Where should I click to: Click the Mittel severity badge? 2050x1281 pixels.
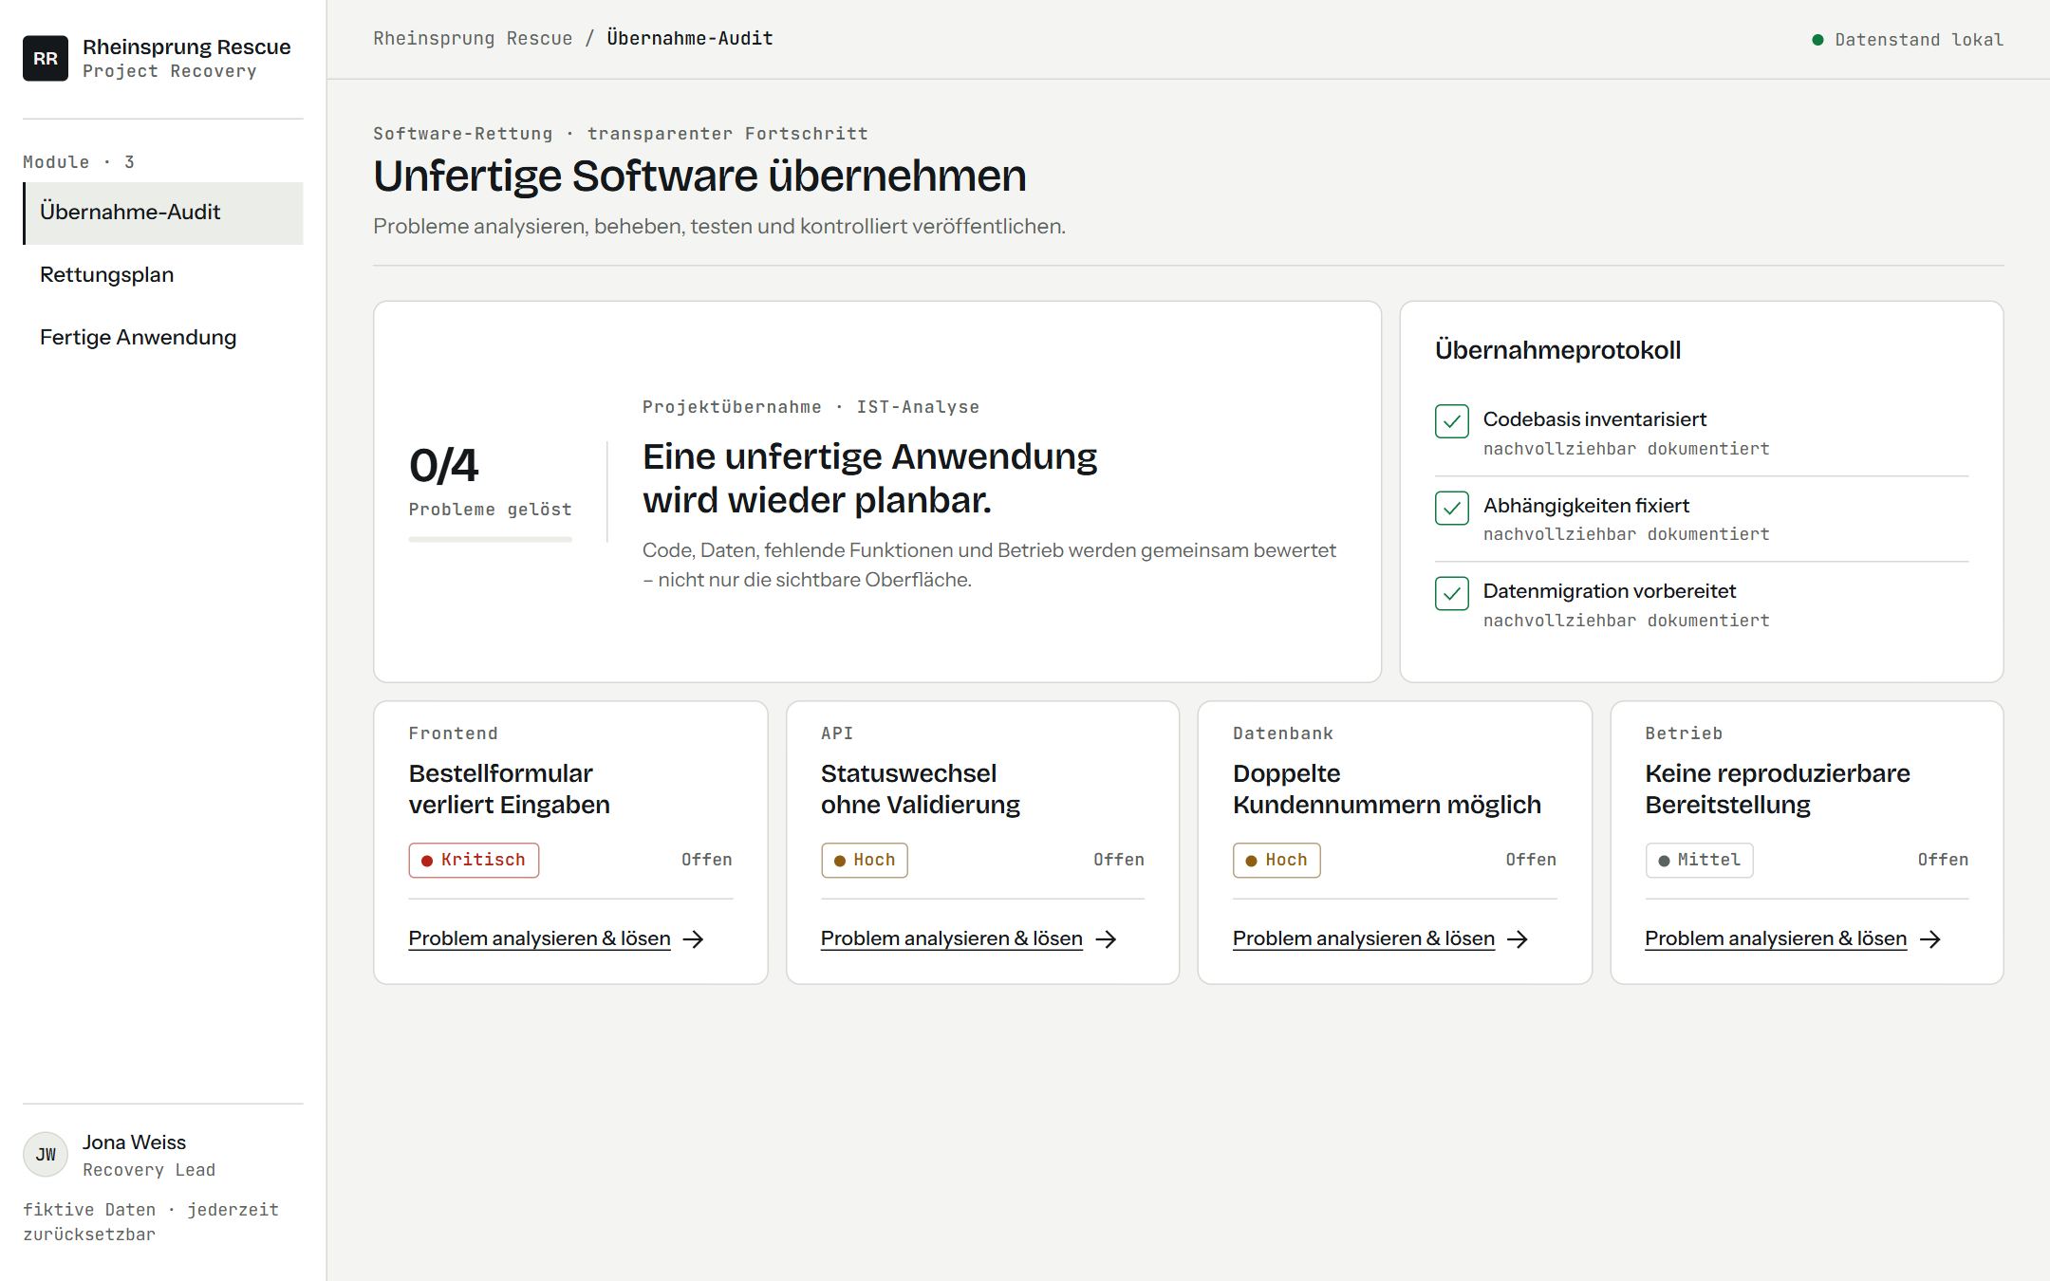[x=1699, y=860]
